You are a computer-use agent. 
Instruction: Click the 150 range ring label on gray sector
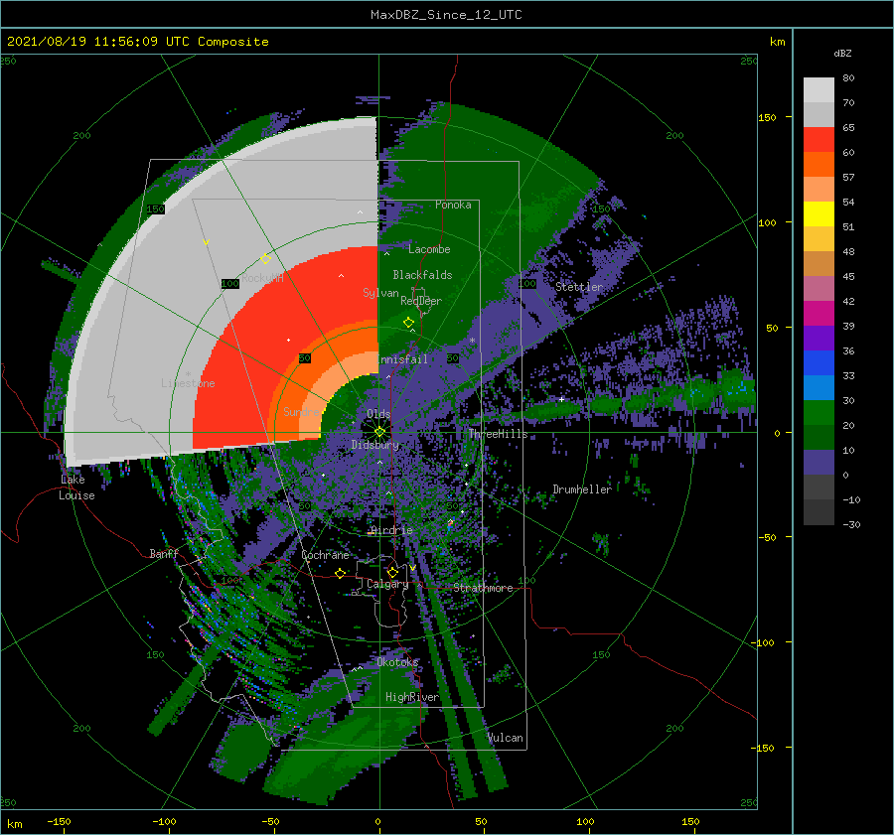(x=155, y=209)
